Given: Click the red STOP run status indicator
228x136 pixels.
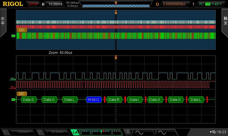Looking at the screenshot, I should point(34,4).
